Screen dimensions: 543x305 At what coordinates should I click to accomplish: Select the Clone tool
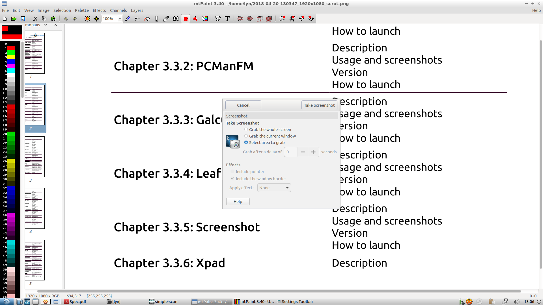coord(176,19)
